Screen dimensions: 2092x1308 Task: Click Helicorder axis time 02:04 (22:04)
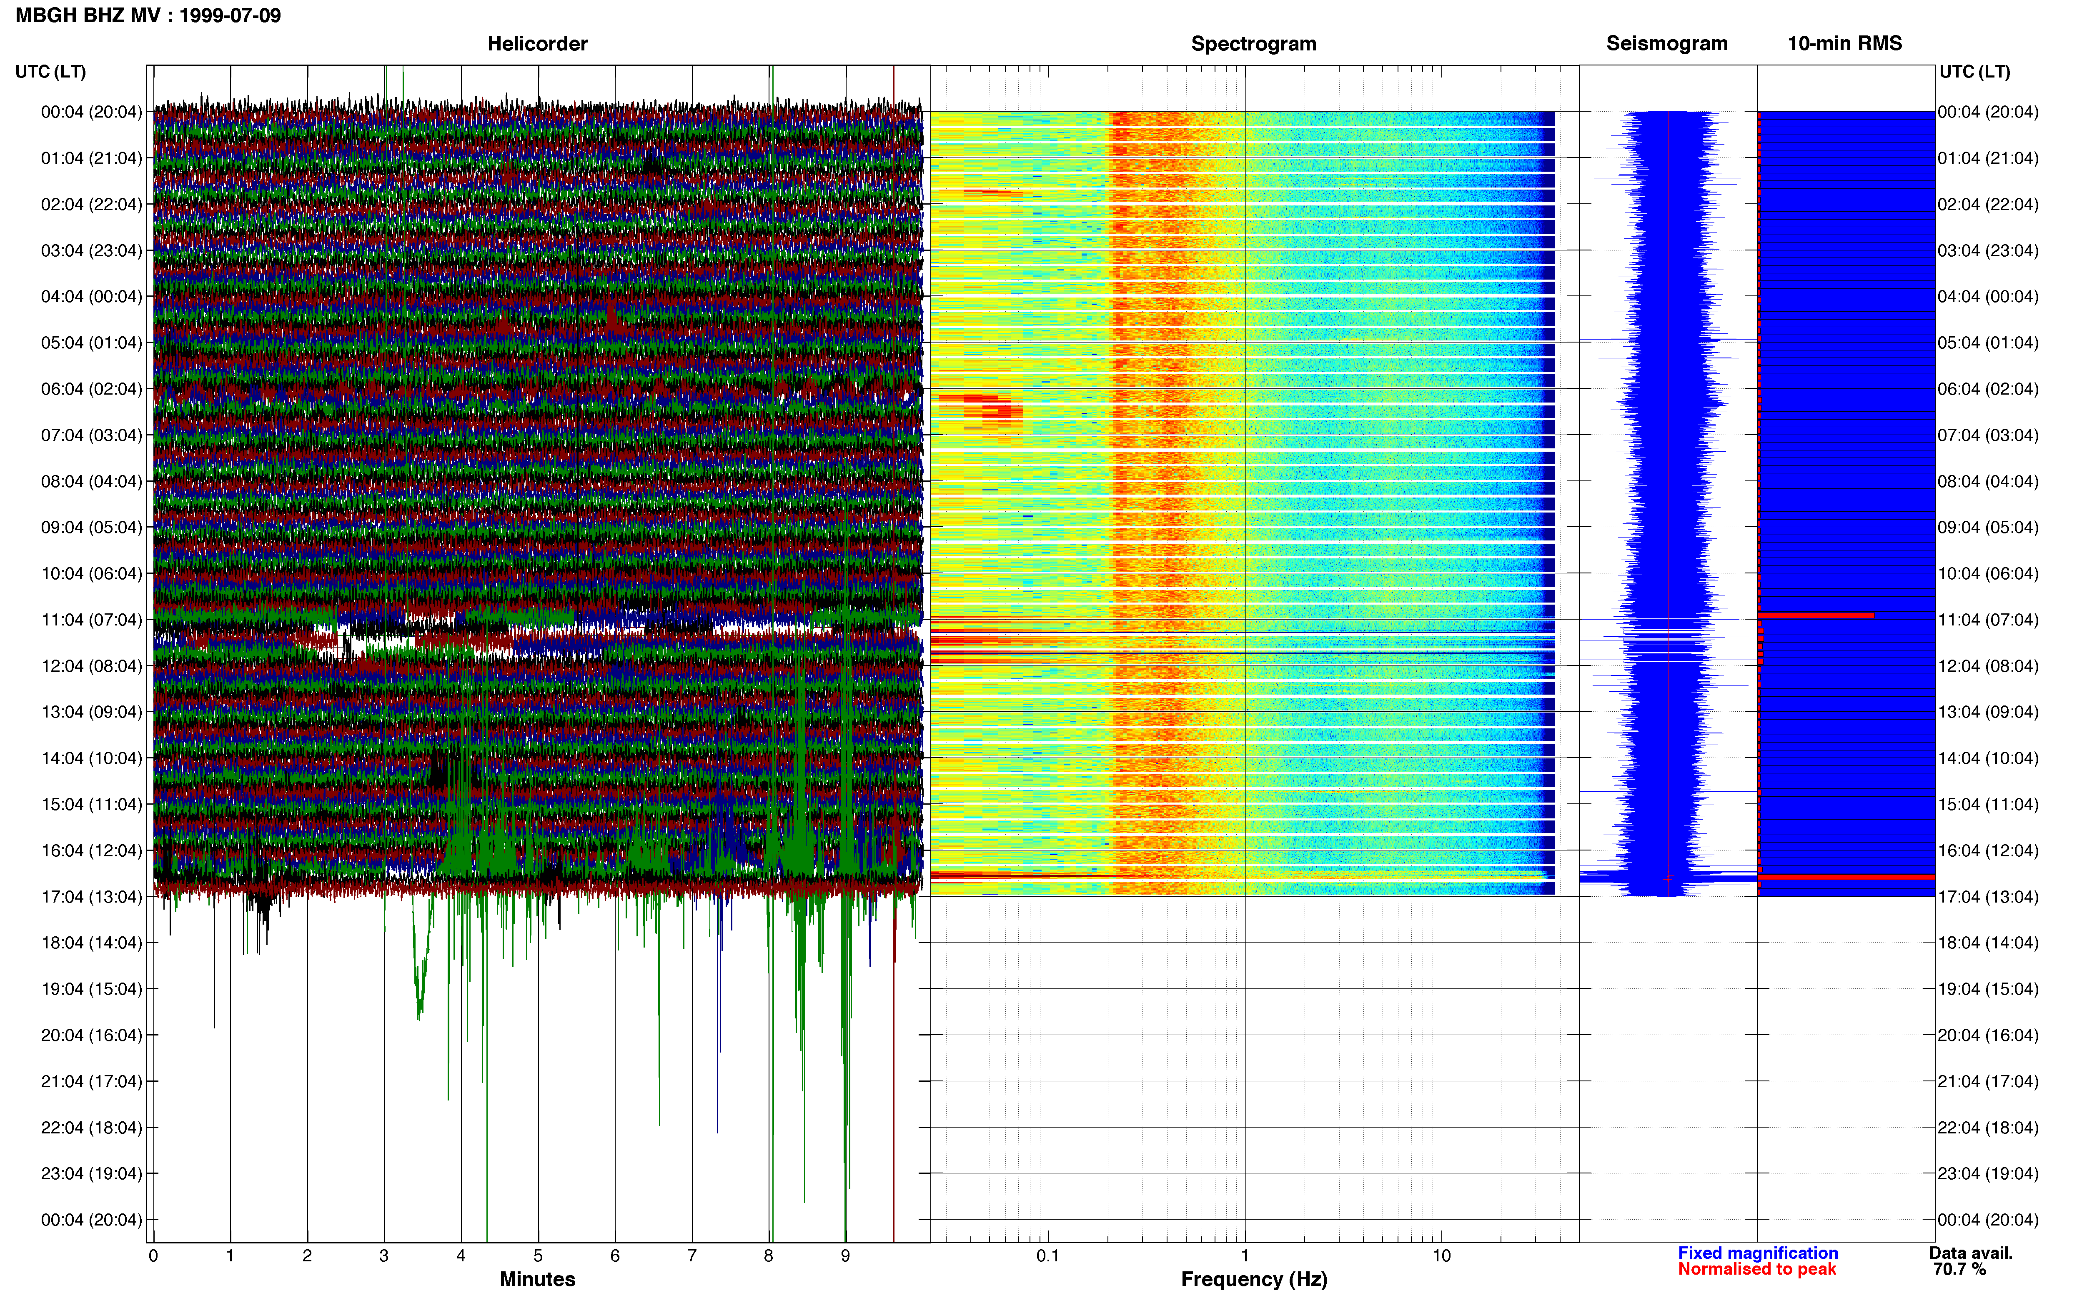[92, 204]
